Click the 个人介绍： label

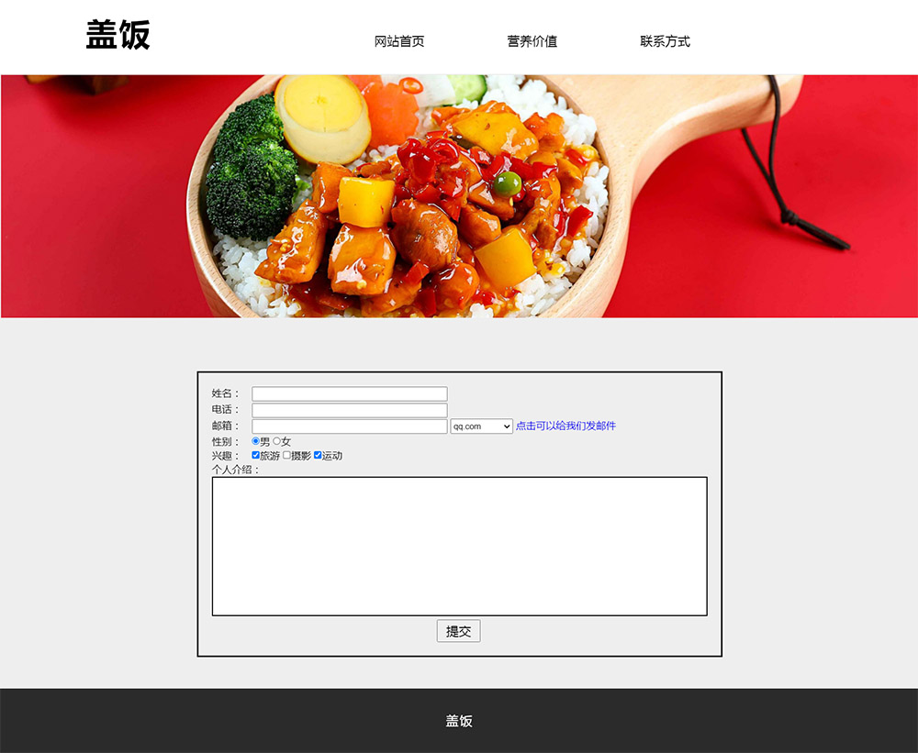click(237, 470)
